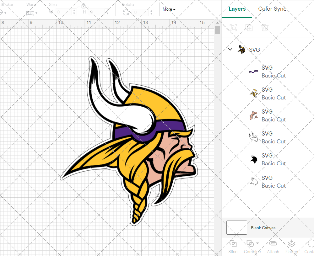This screenshot has height=256, width=314.
Task: Open the More dropdown menu
Action: point(169,9)
